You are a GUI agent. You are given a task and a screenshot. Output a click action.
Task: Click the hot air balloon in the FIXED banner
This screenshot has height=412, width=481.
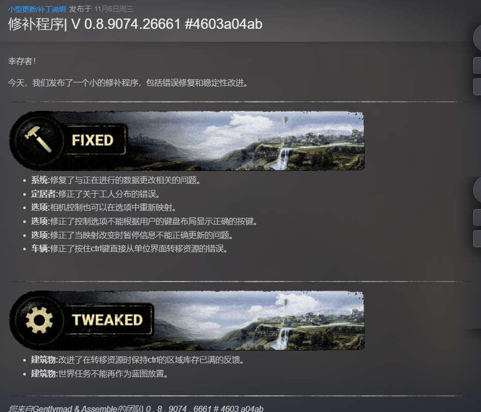point(285,121)
